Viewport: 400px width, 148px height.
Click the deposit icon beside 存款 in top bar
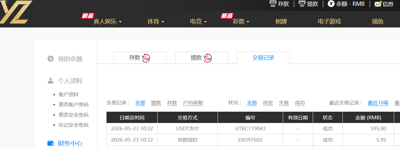pyautogui.click(x=273, y=4)
